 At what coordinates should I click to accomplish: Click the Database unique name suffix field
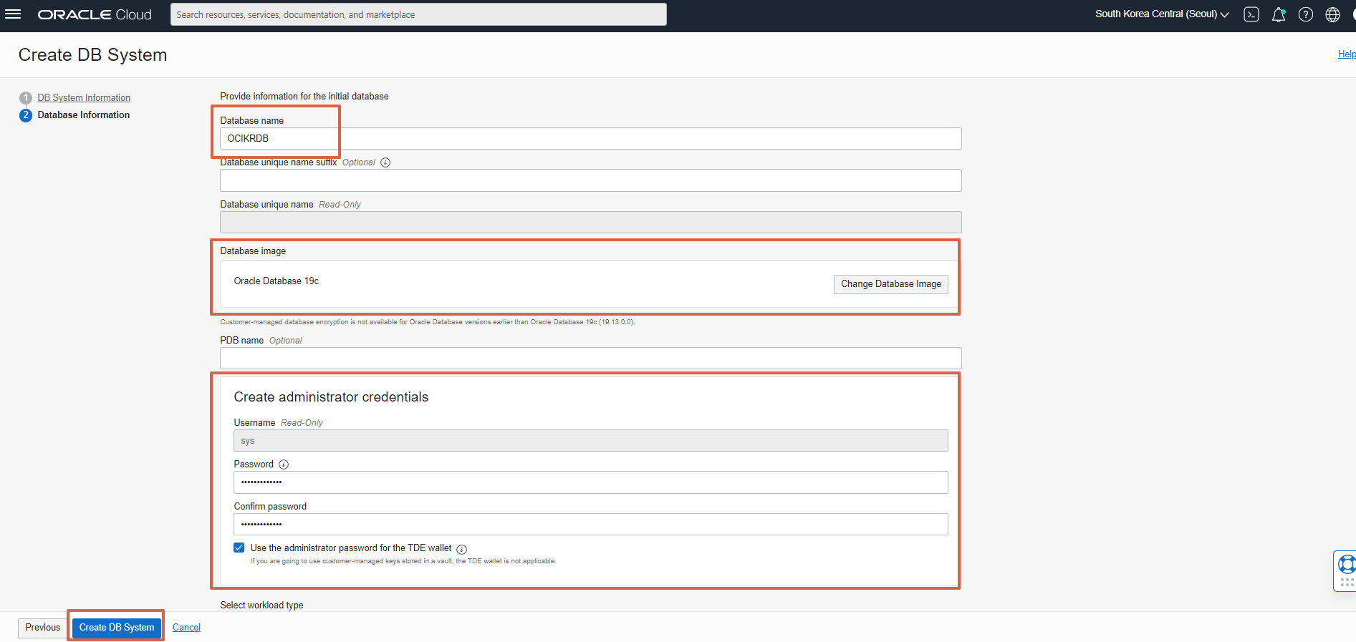point(591,180)
